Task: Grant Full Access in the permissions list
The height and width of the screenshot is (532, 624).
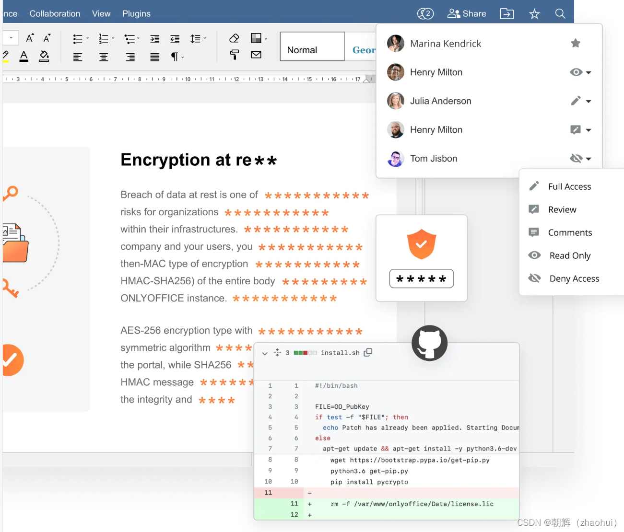Action: [x=569, y=186]
